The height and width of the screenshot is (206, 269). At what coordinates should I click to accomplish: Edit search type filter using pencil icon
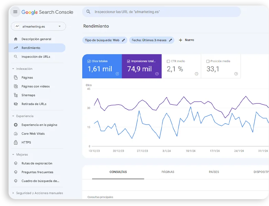click(123, 40)
